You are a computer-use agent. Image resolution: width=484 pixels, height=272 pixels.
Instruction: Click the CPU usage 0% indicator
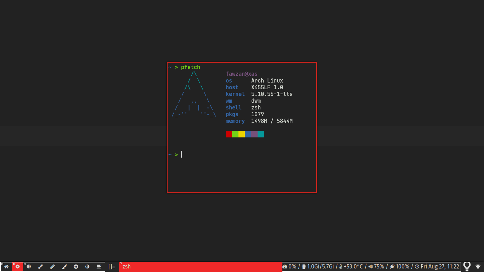pos(289,267)
